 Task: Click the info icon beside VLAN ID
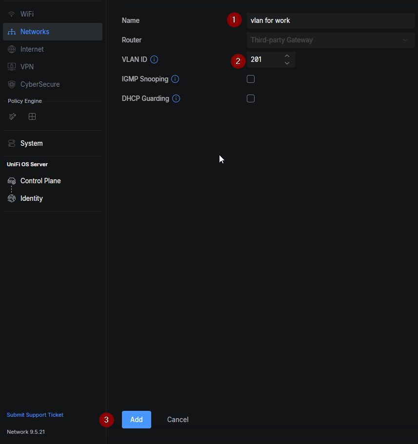pos(154,59)
